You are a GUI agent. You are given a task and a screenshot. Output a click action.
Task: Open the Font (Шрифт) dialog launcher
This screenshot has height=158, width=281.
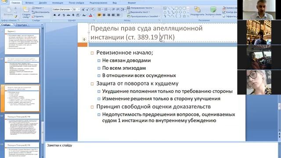94,21
